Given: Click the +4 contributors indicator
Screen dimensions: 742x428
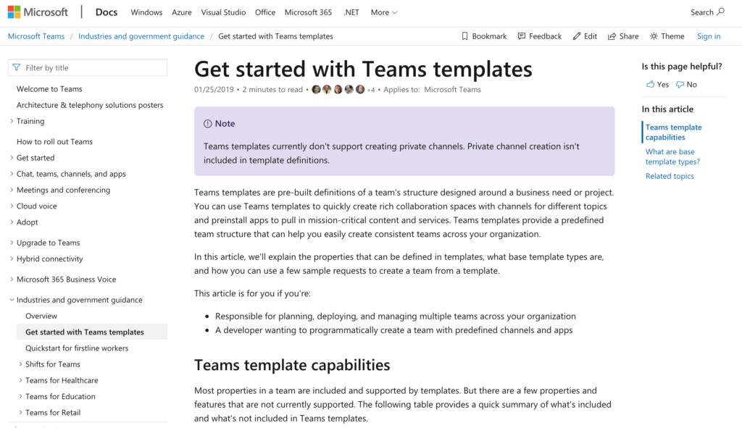Looking at the screenshot, I should (x=371, y=90).
